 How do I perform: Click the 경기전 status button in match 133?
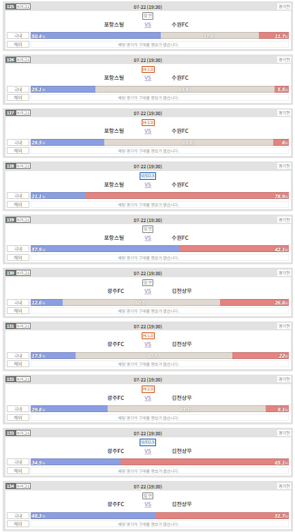284,433
